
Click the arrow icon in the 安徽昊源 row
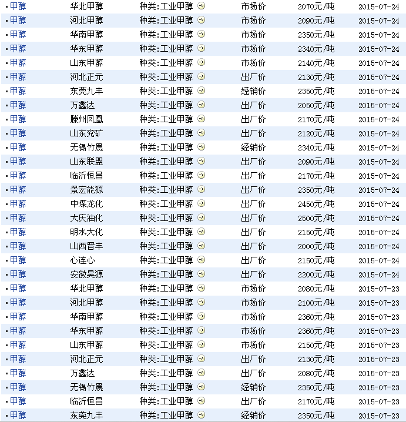pos(202,274)
